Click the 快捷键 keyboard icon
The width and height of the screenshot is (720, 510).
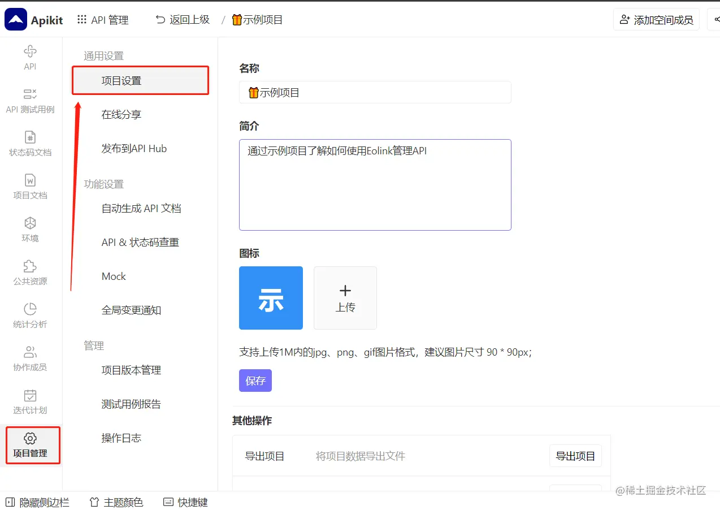[168, 502]
